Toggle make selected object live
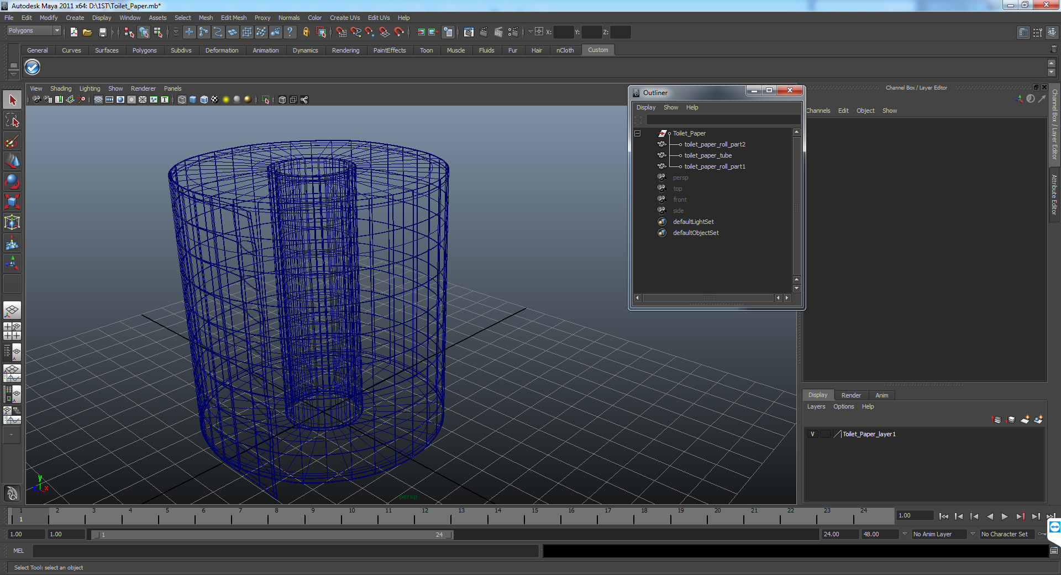The image size is (1061, 575). [x=399, y=32]
